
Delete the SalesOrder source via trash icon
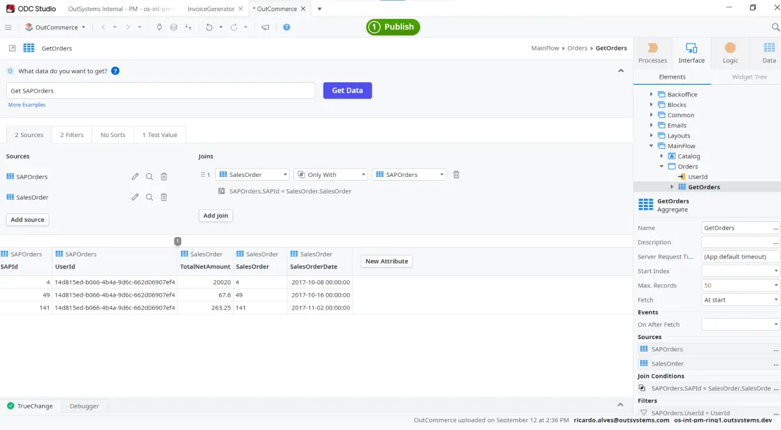click(x=164, y=197)
